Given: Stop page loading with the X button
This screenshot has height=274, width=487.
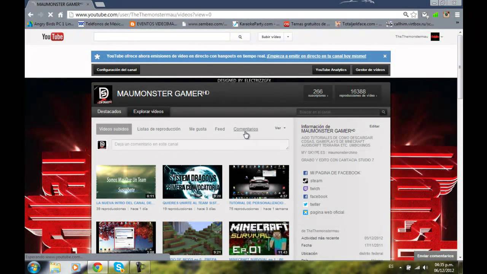Looking at the screenshot, I should pos(51,14).
